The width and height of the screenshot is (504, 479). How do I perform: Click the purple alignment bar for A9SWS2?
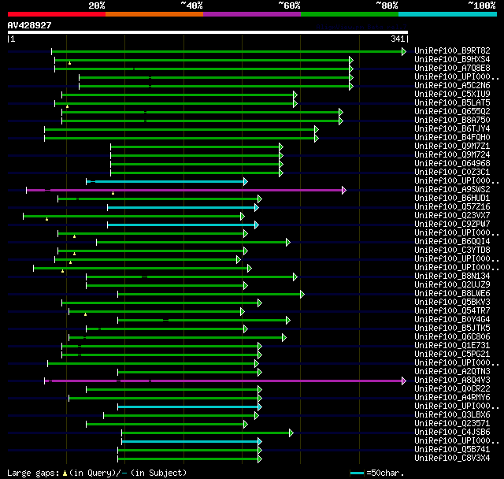(184, 191)
